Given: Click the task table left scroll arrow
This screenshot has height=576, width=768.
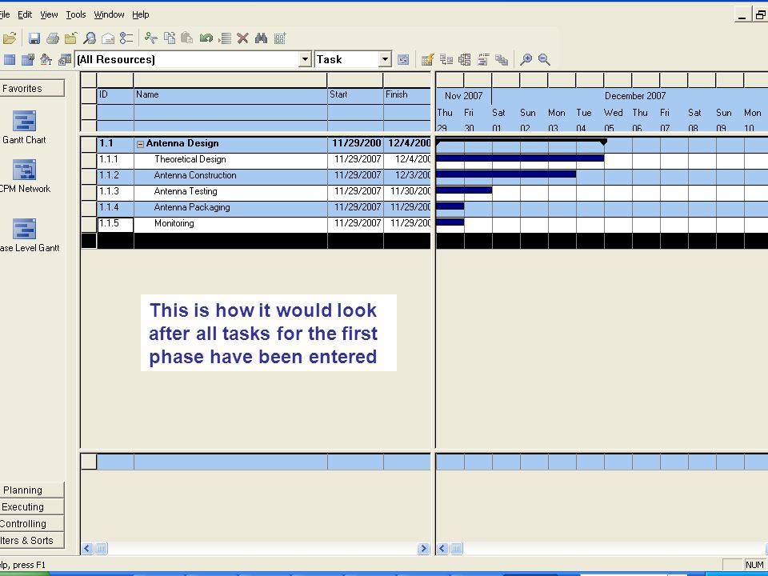Looking at the screenshot, I should point(87,549).
